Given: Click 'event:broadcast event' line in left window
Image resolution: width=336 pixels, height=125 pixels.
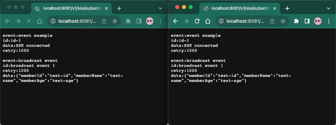Looking at the screenshot, I should point(30,60).
